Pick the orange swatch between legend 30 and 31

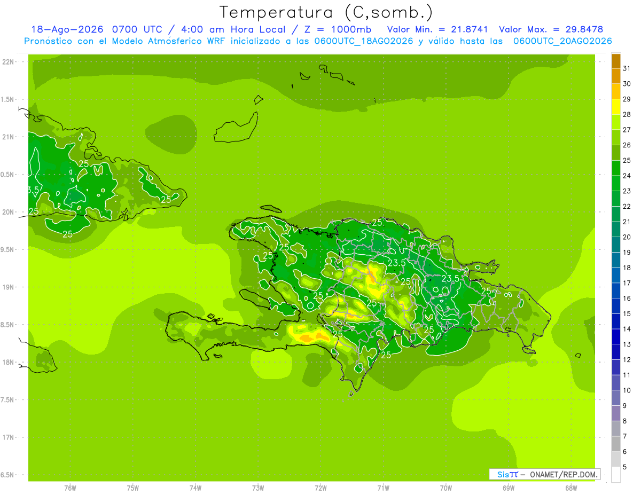tap(616, 76)
